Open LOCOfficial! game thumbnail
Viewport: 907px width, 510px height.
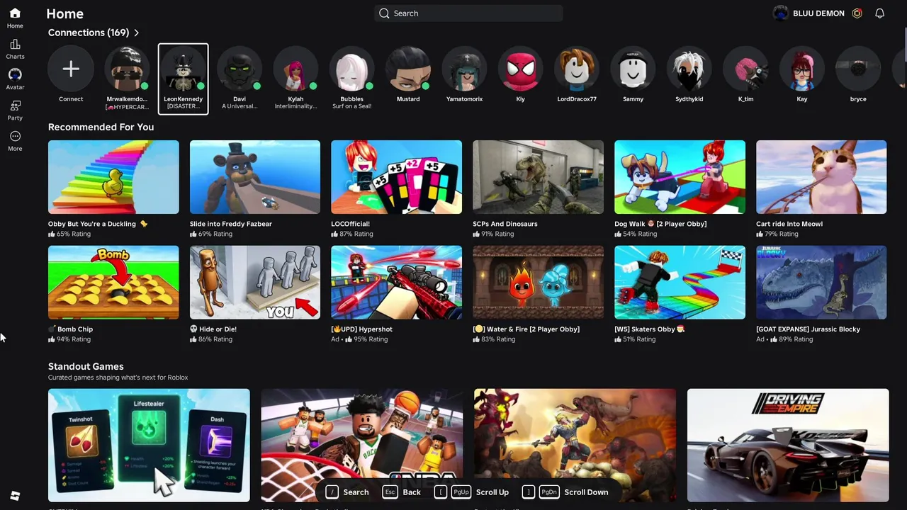click(x=396, y=177)
